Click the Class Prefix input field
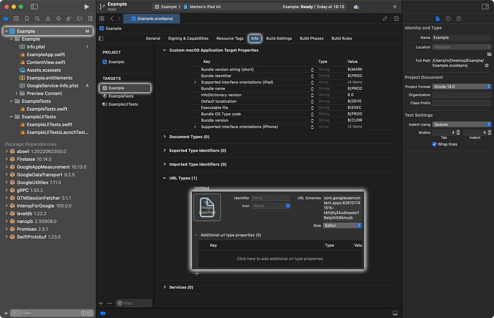This screenshot has width=494, height=318. [x=462, y=103]
